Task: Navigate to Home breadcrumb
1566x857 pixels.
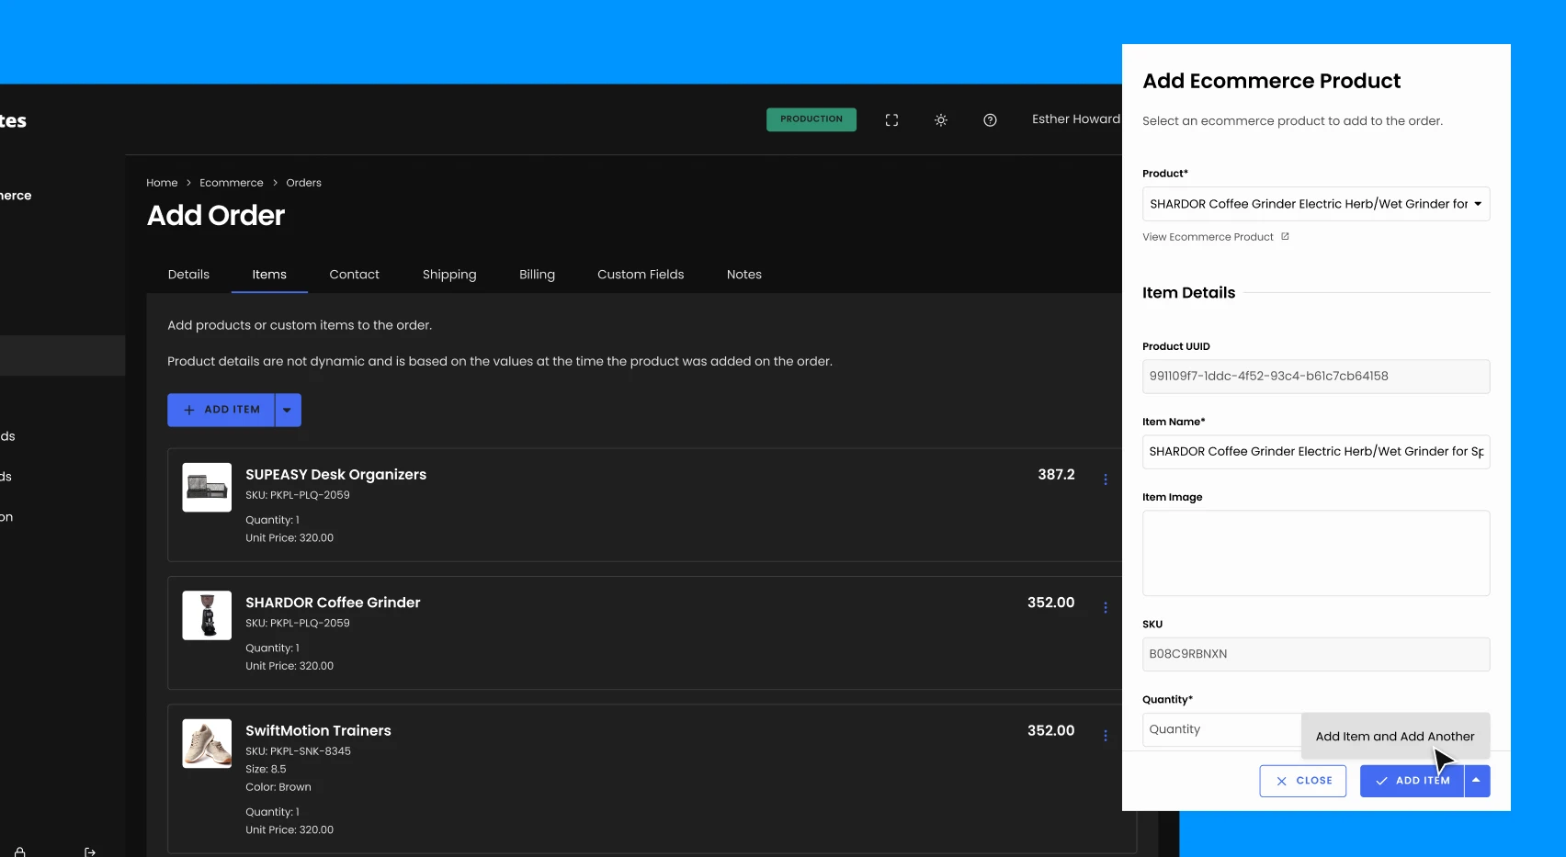Action: click(x=162, y=183)
